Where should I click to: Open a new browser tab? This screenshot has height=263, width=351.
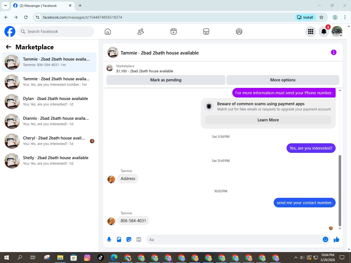coord(80,5)
